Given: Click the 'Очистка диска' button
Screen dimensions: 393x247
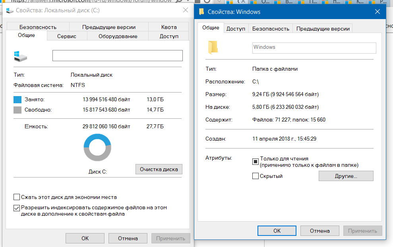Looking at the screenshot, I should tap(159, 169).
